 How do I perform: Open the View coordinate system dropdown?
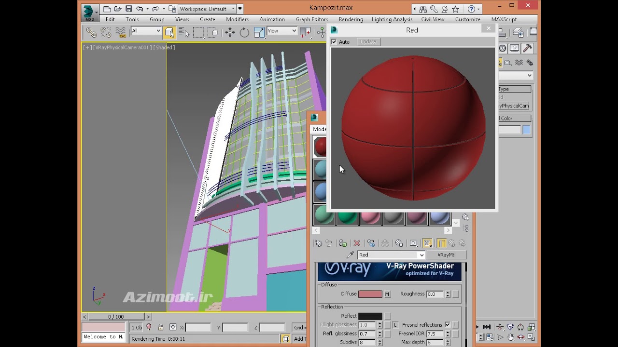tap(282, 31)
